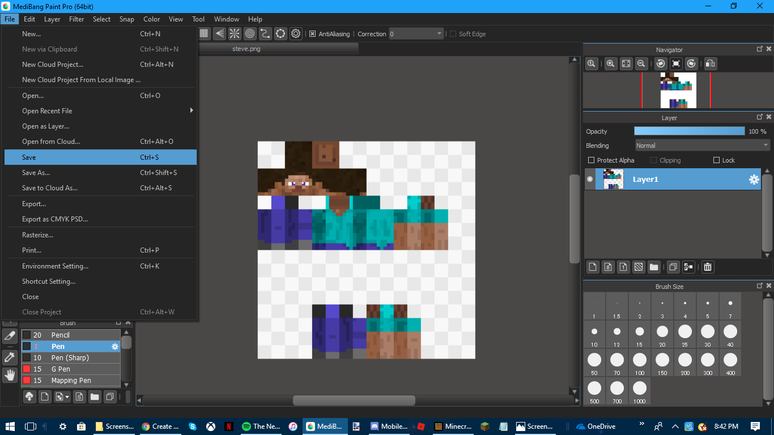Enable the radial snap icon
Screen dimensions: 774x435
click(x=235, y=34)
